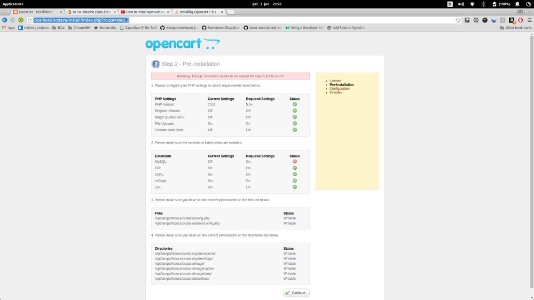Open the Applications menu
Image resolution: width=534 pixels, height=300 pixels.
13,4
